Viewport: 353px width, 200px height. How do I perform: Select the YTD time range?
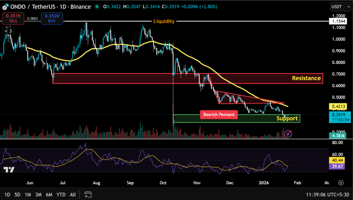[x=61, y=194]
